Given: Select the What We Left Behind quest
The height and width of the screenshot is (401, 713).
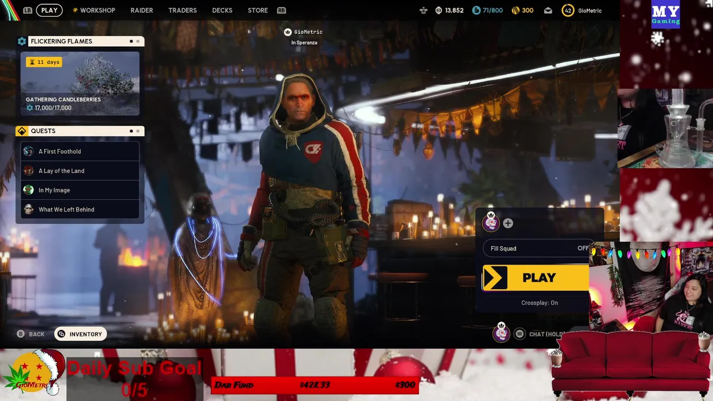Looking at the screenshot, I should coord(80,209).
